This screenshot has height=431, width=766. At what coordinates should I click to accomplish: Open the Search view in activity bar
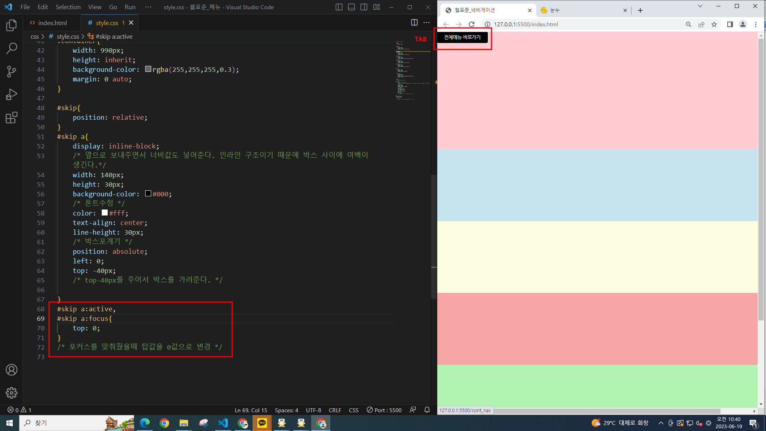pos(12,48)
